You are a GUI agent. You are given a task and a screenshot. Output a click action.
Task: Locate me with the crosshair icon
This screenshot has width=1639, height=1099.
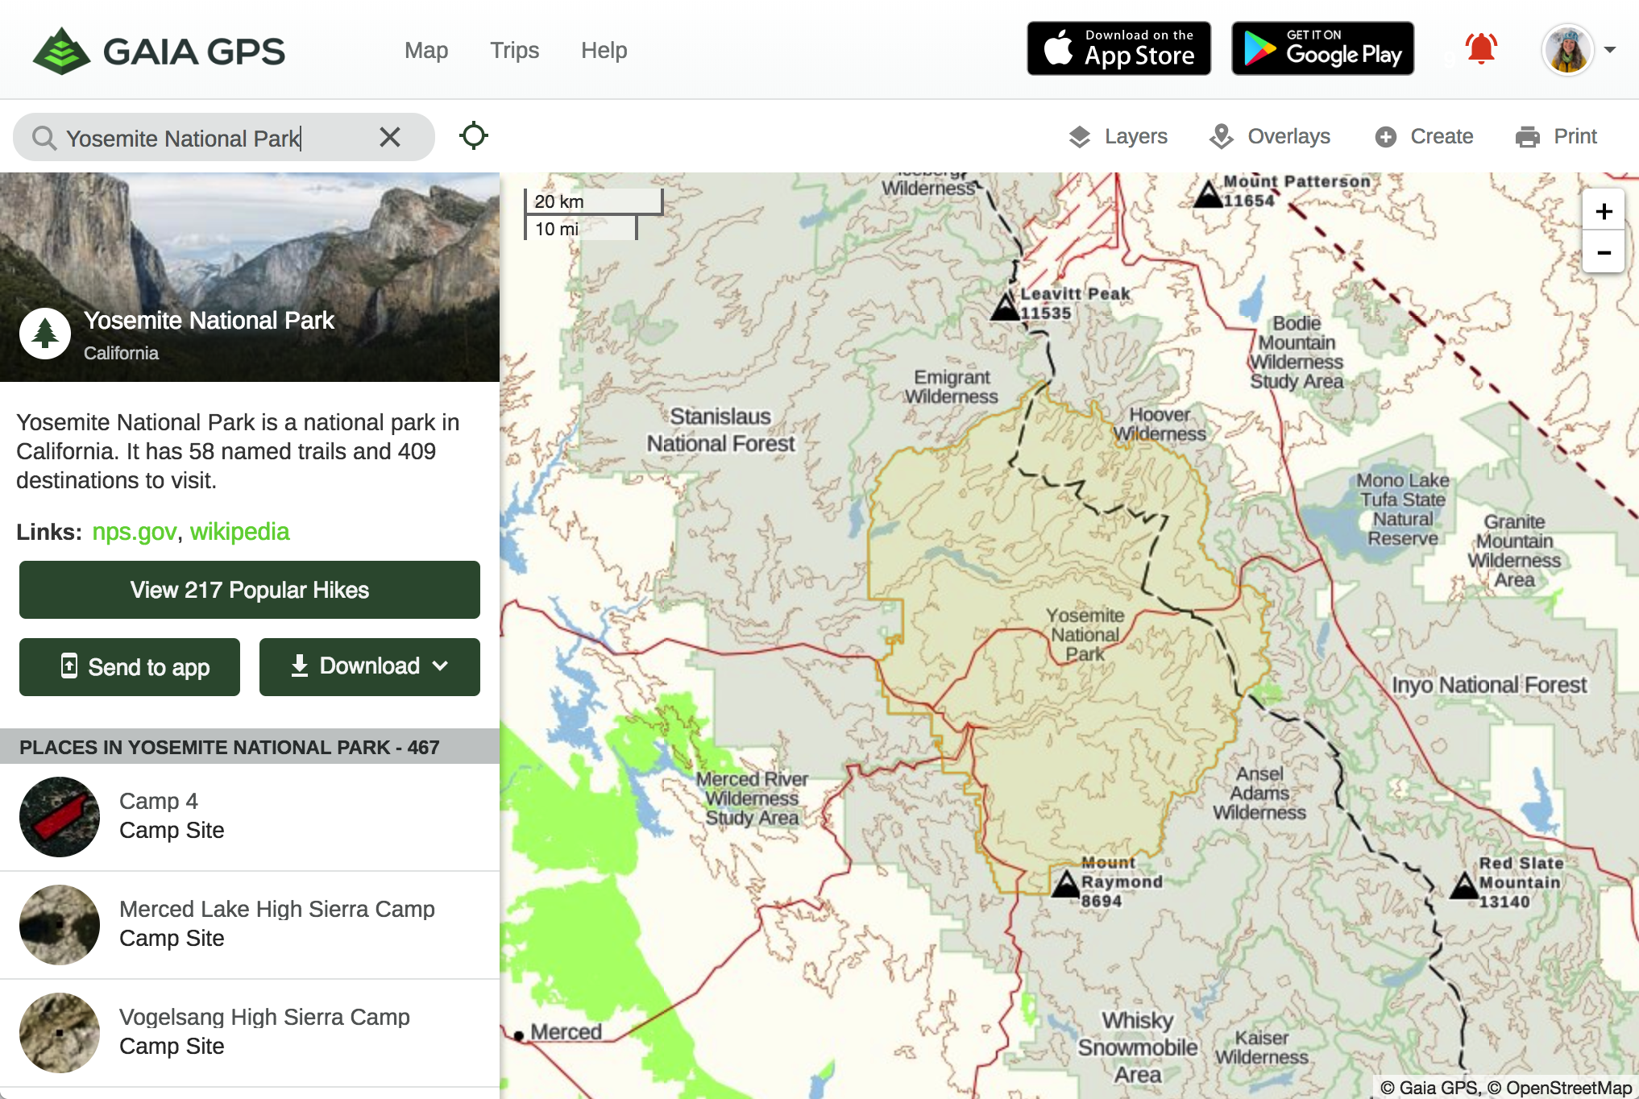click(474, 135)
